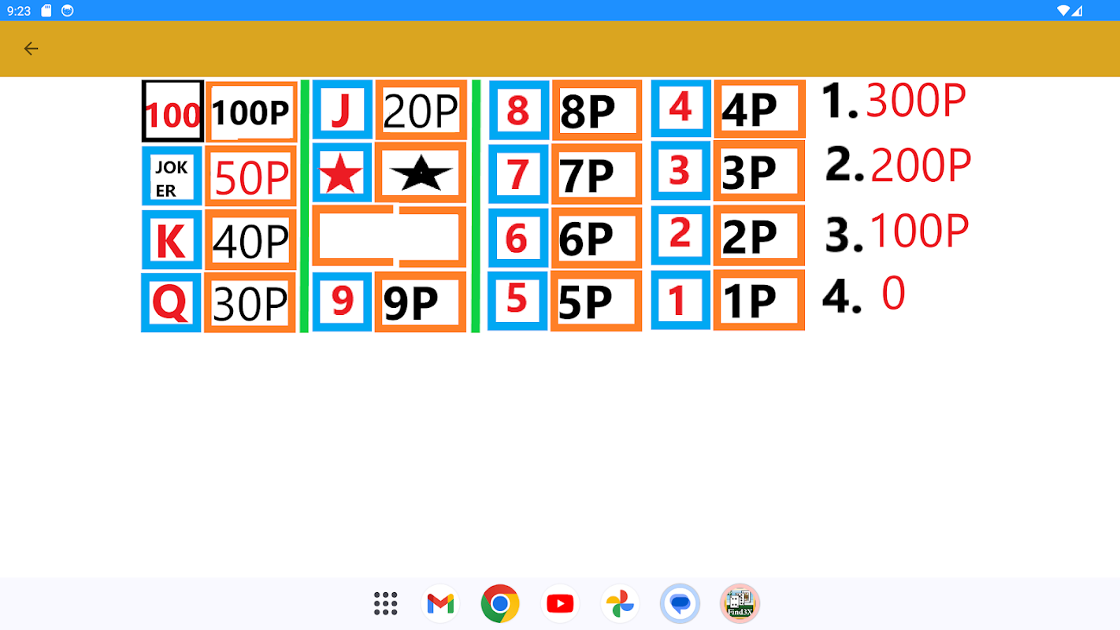The width and height of the screenshot is (1120, 630).
Task: Click the red 50P points box
Action: pyautogui.click(x=251, y=176)
